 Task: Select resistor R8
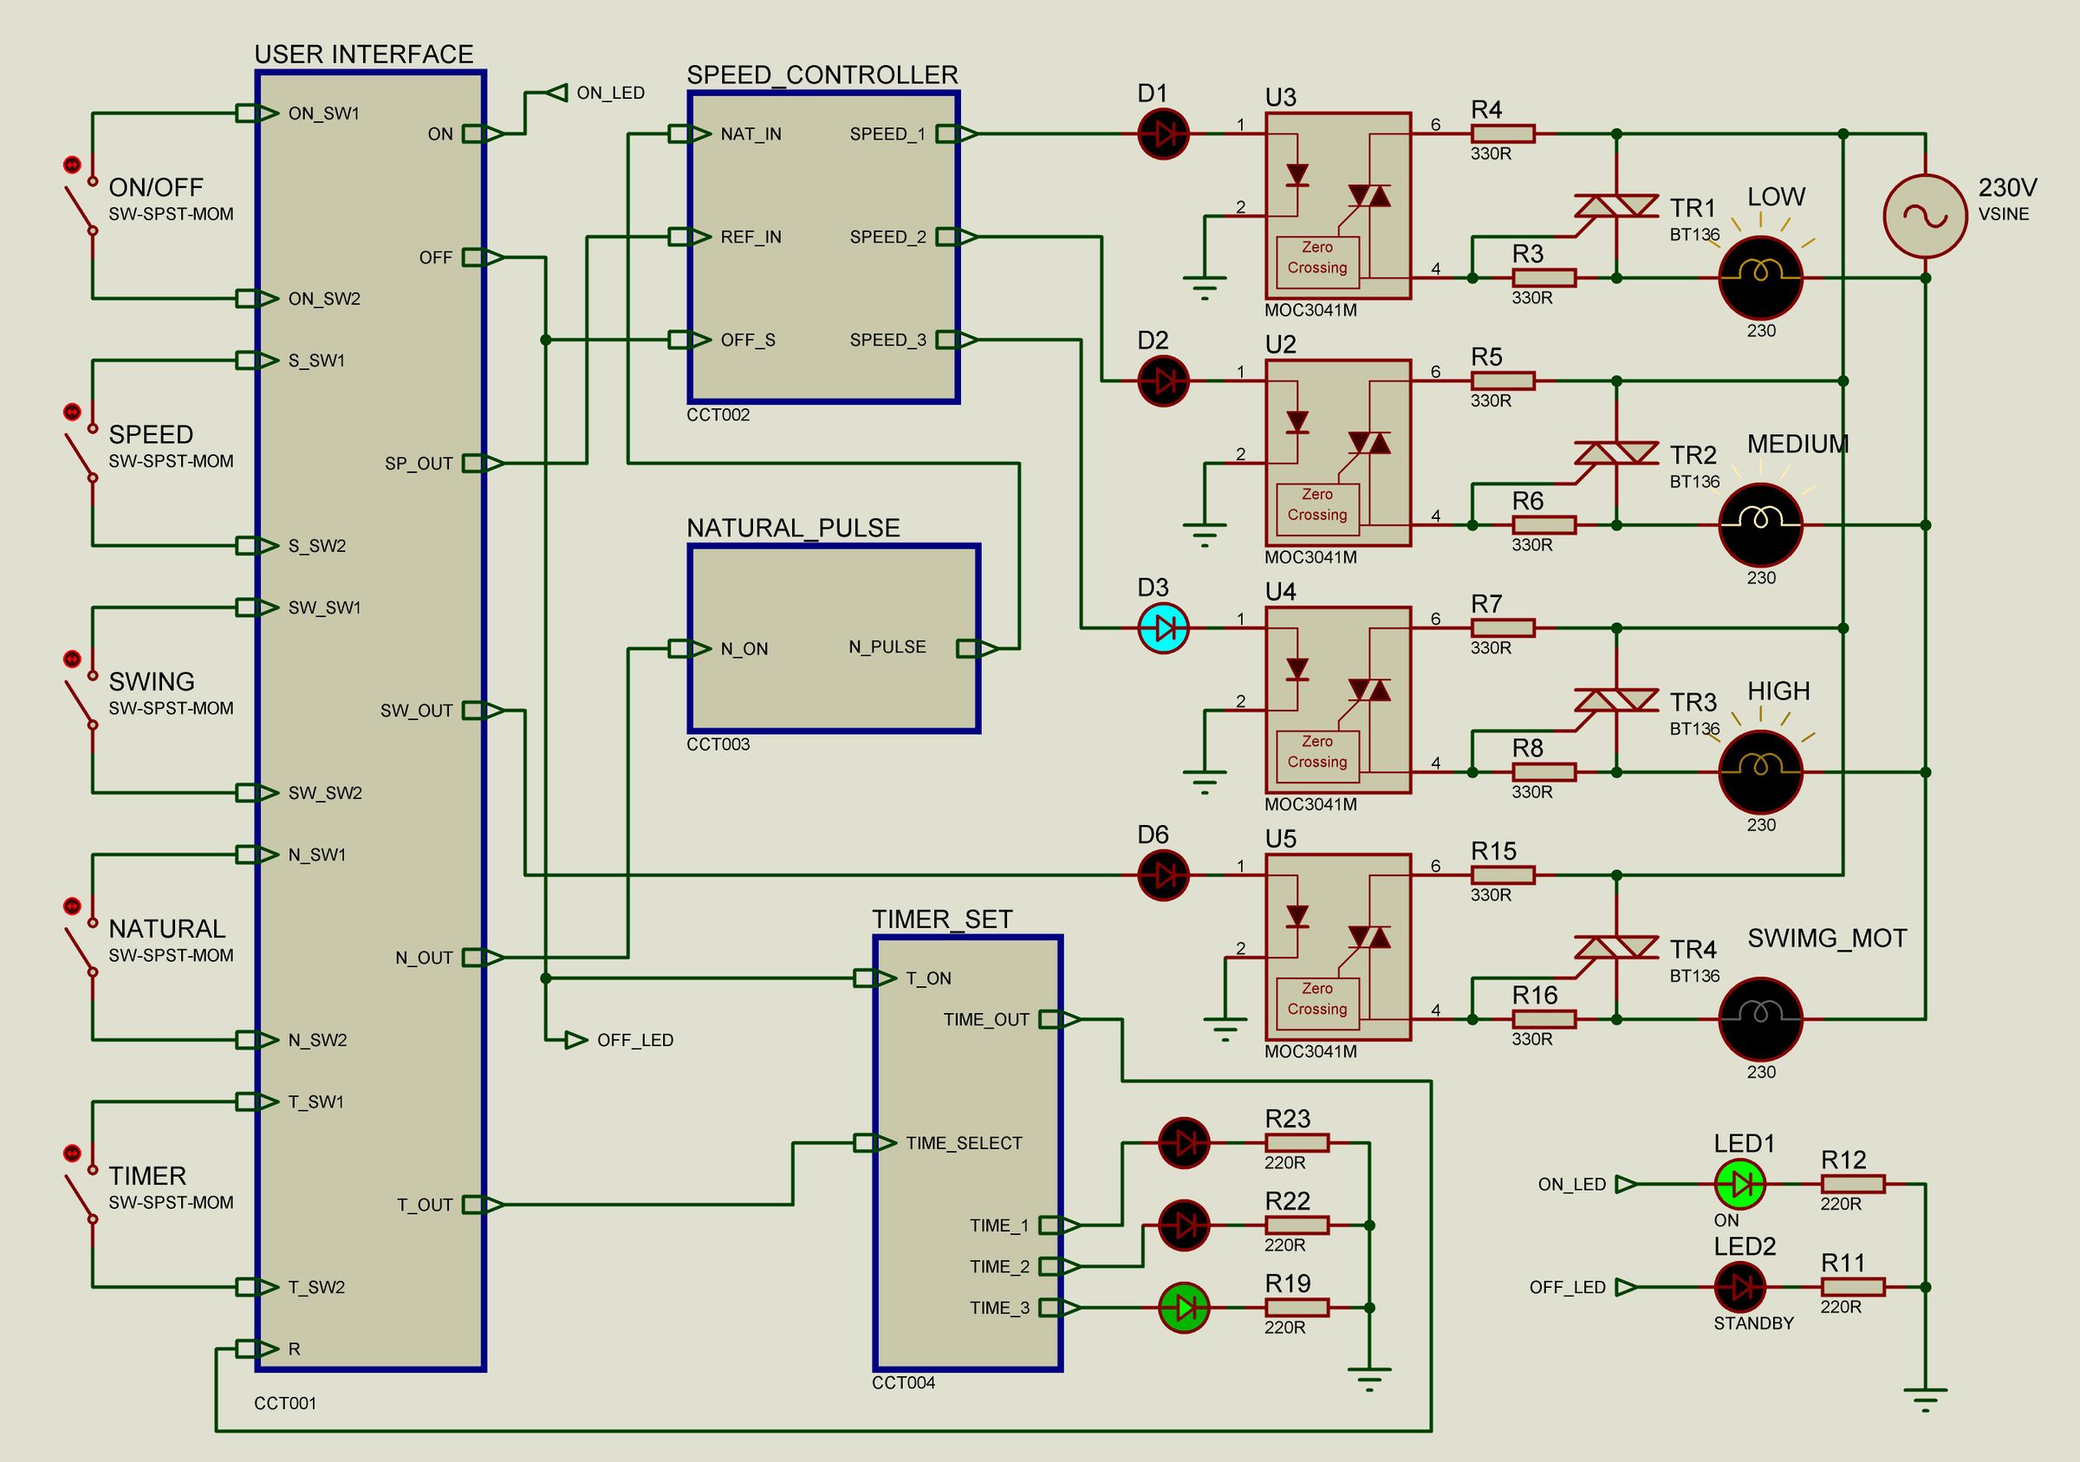point(1544,772)
